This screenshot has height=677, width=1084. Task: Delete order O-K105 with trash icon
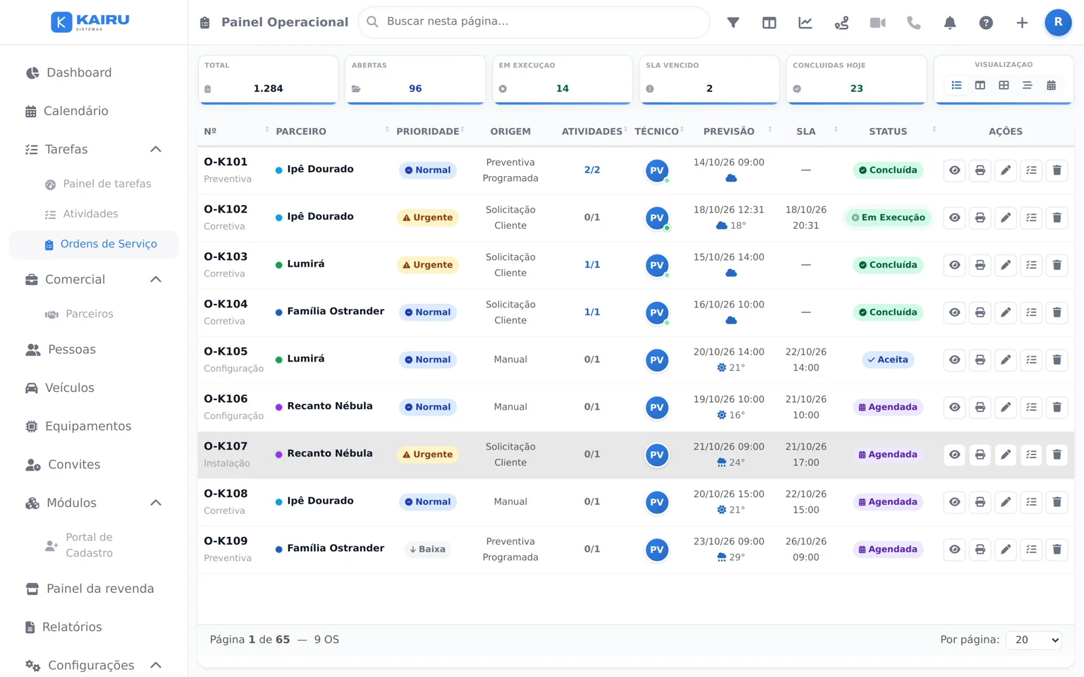tap(1057, 359)
